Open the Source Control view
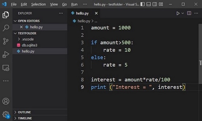This screenshot has height=121, width=202. pyautogui.click(x=6, y=41)
